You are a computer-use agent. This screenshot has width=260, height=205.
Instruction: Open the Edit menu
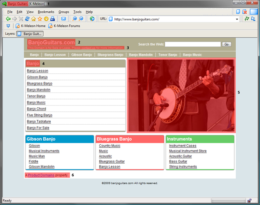(x=19, y=12)
